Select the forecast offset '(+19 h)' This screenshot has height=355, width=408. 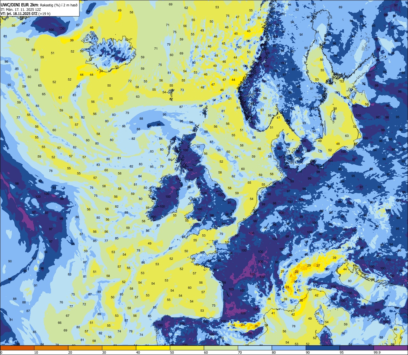point(45,14)
